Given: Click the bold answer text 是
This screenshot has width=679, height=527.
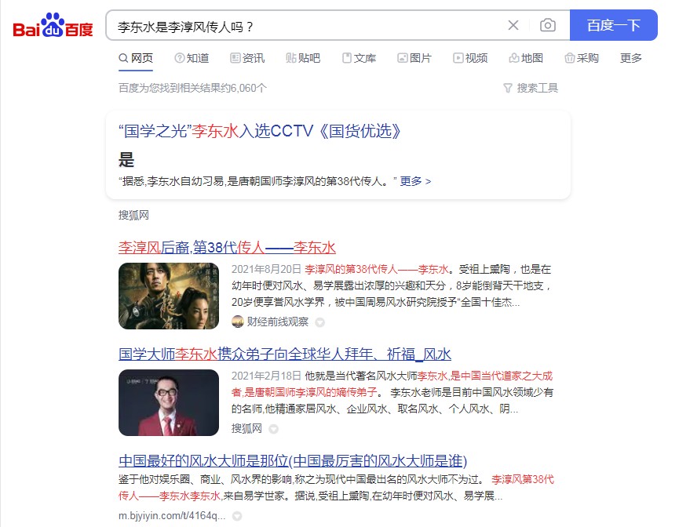Looking at the screenshot, I should (126, 160).
